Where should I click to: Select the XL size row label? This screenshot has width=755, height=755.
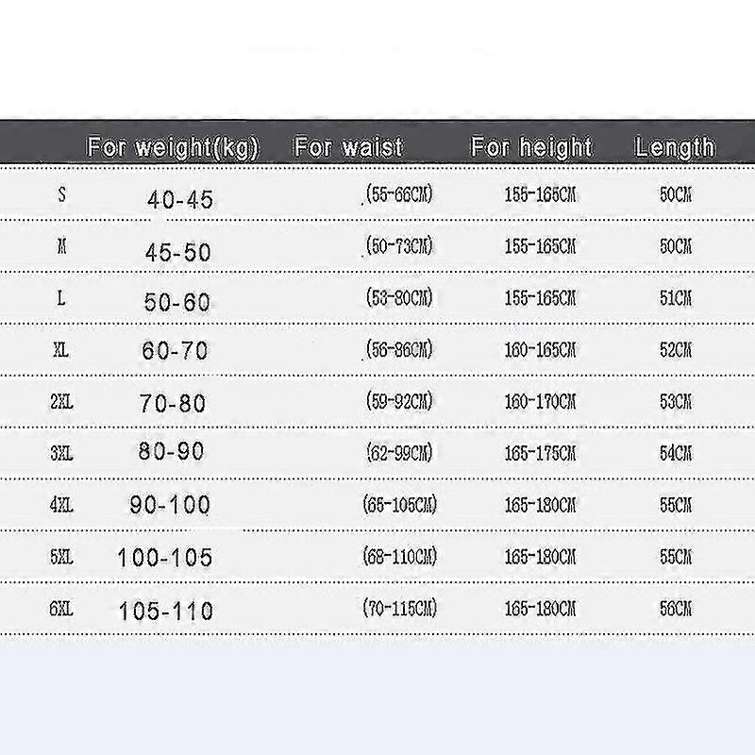coord(62,350)
